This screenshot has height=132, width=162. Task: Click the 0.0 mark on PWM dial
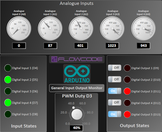67,124
